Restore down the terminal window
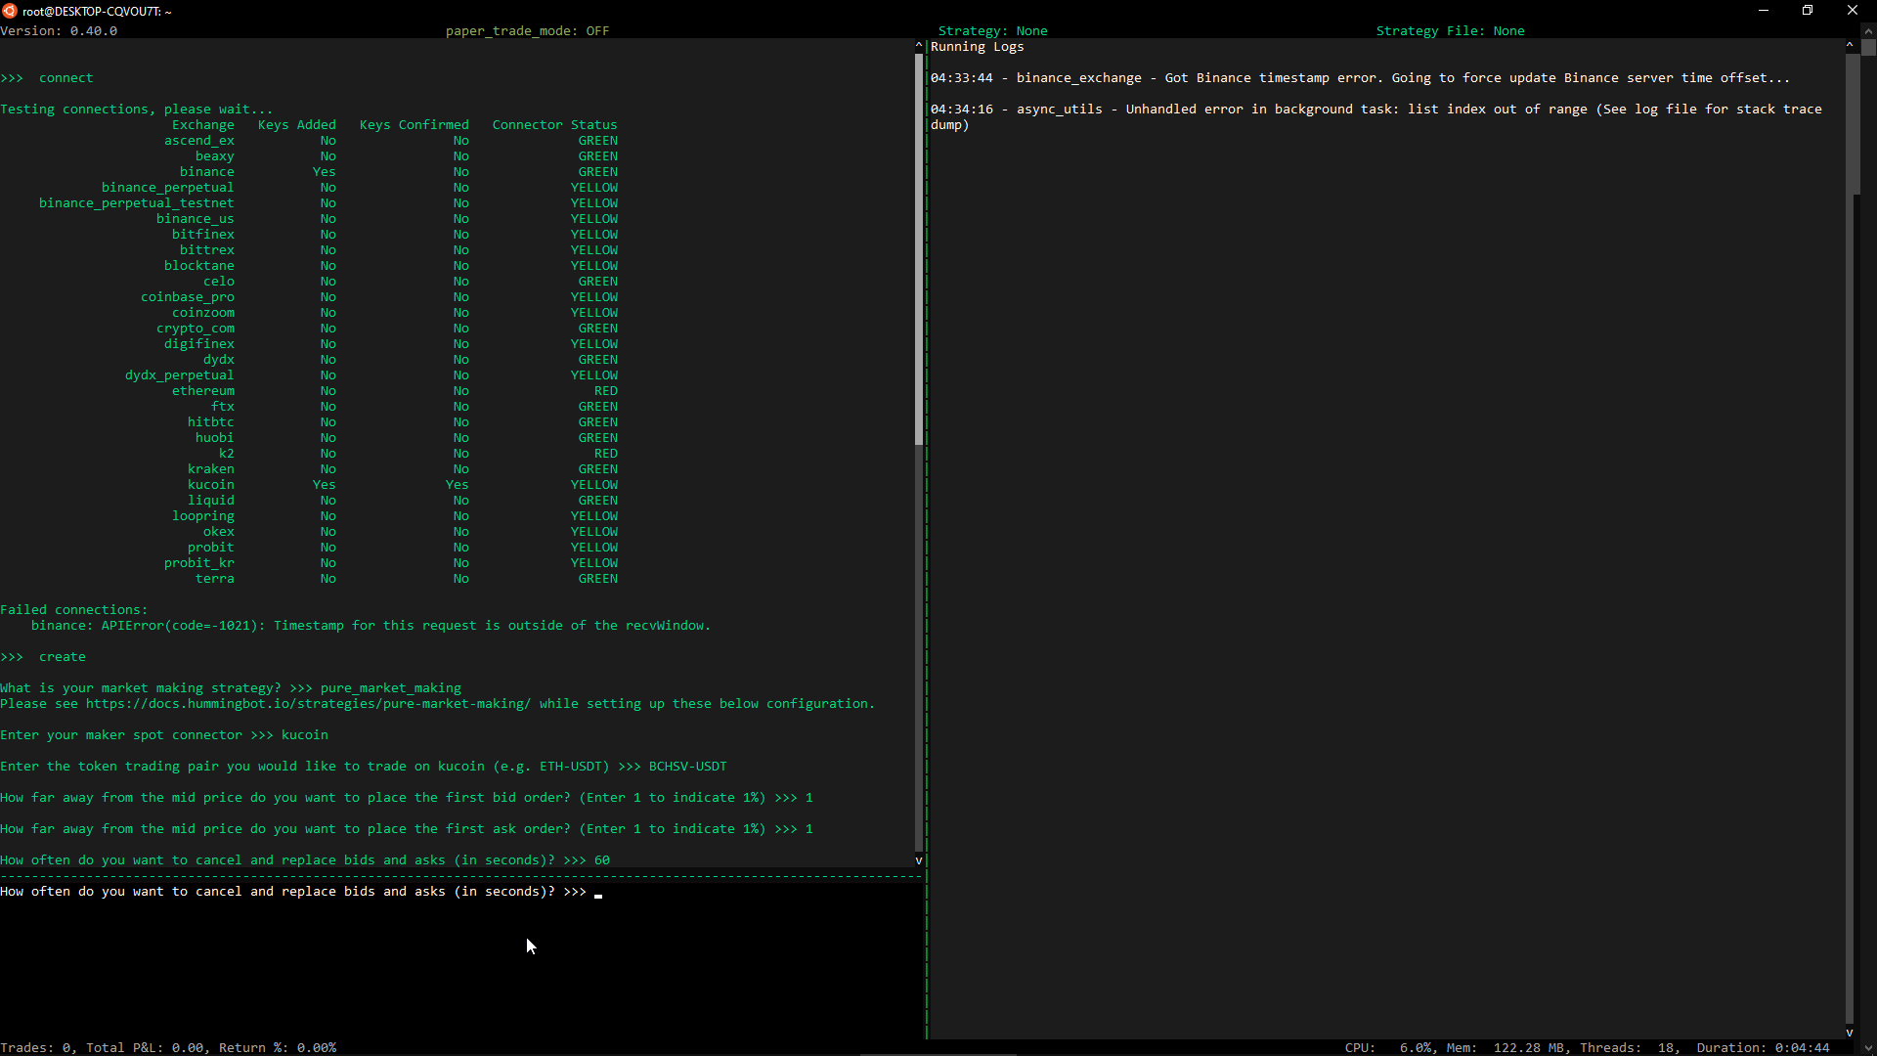The height and width of the screenshot is (1056, 1877). click(1808, 11)
